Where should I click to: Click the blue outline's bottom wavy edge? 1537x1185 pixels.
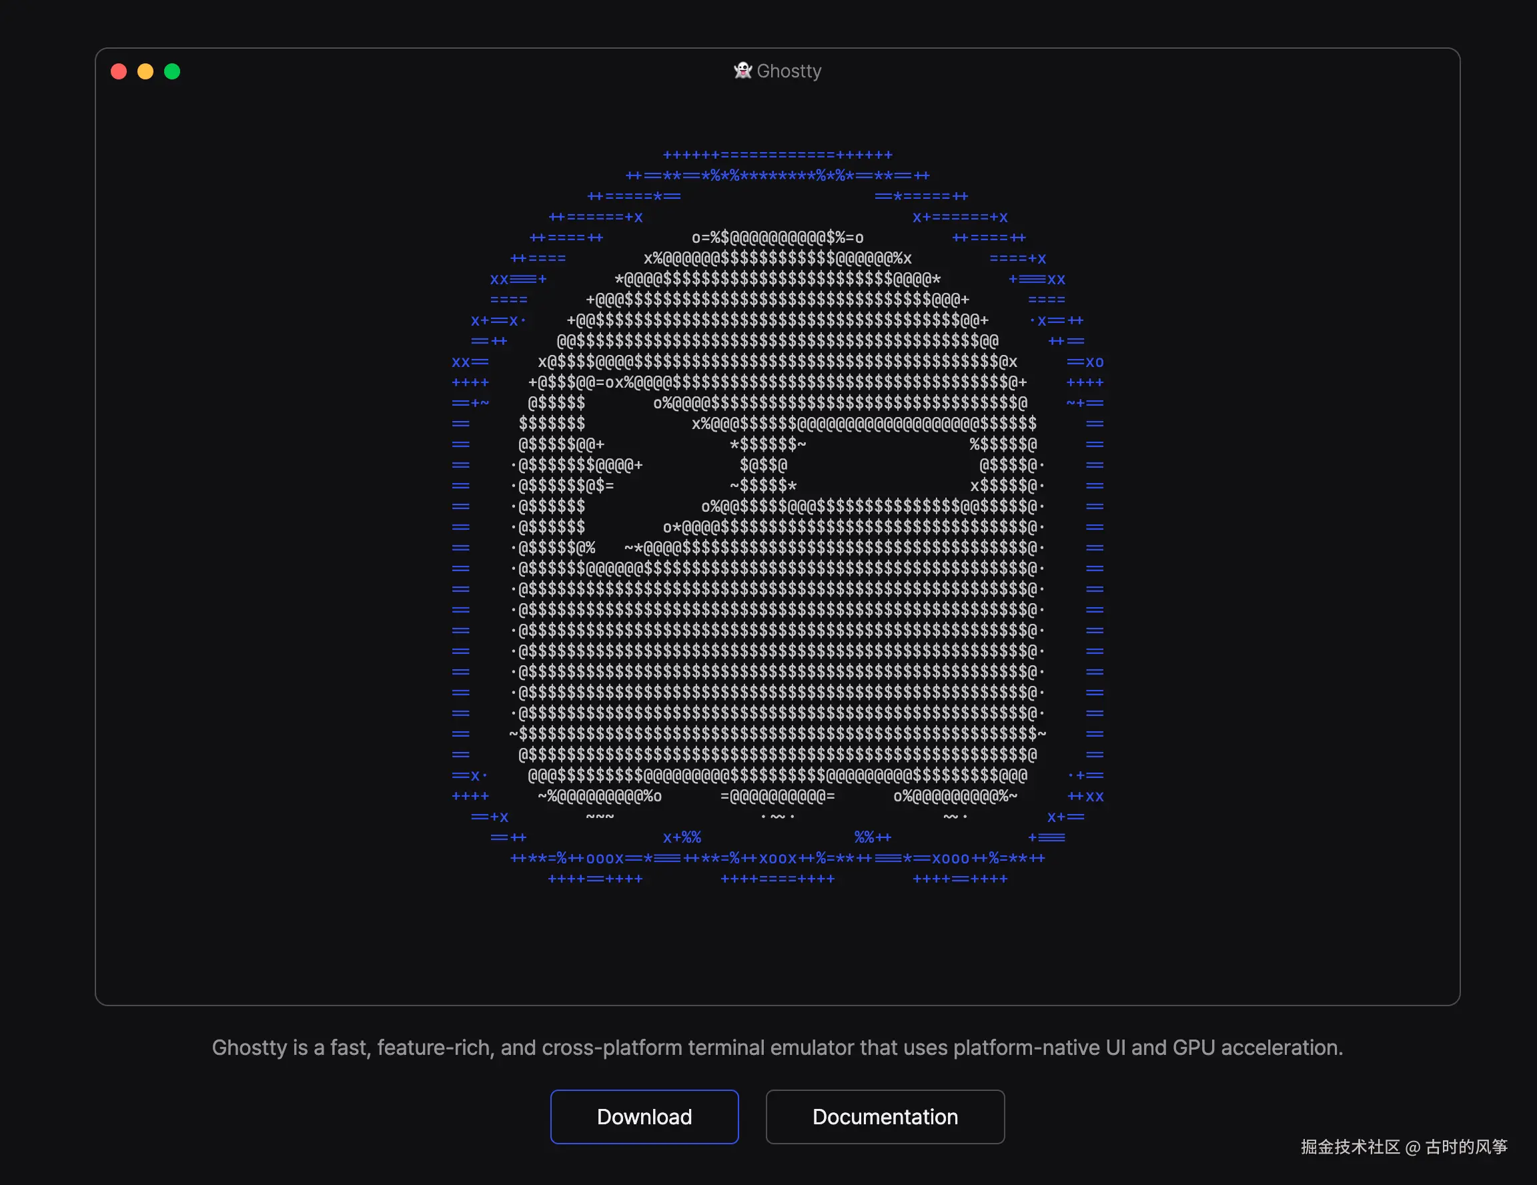pyautogui.click(x=777, y=859)
